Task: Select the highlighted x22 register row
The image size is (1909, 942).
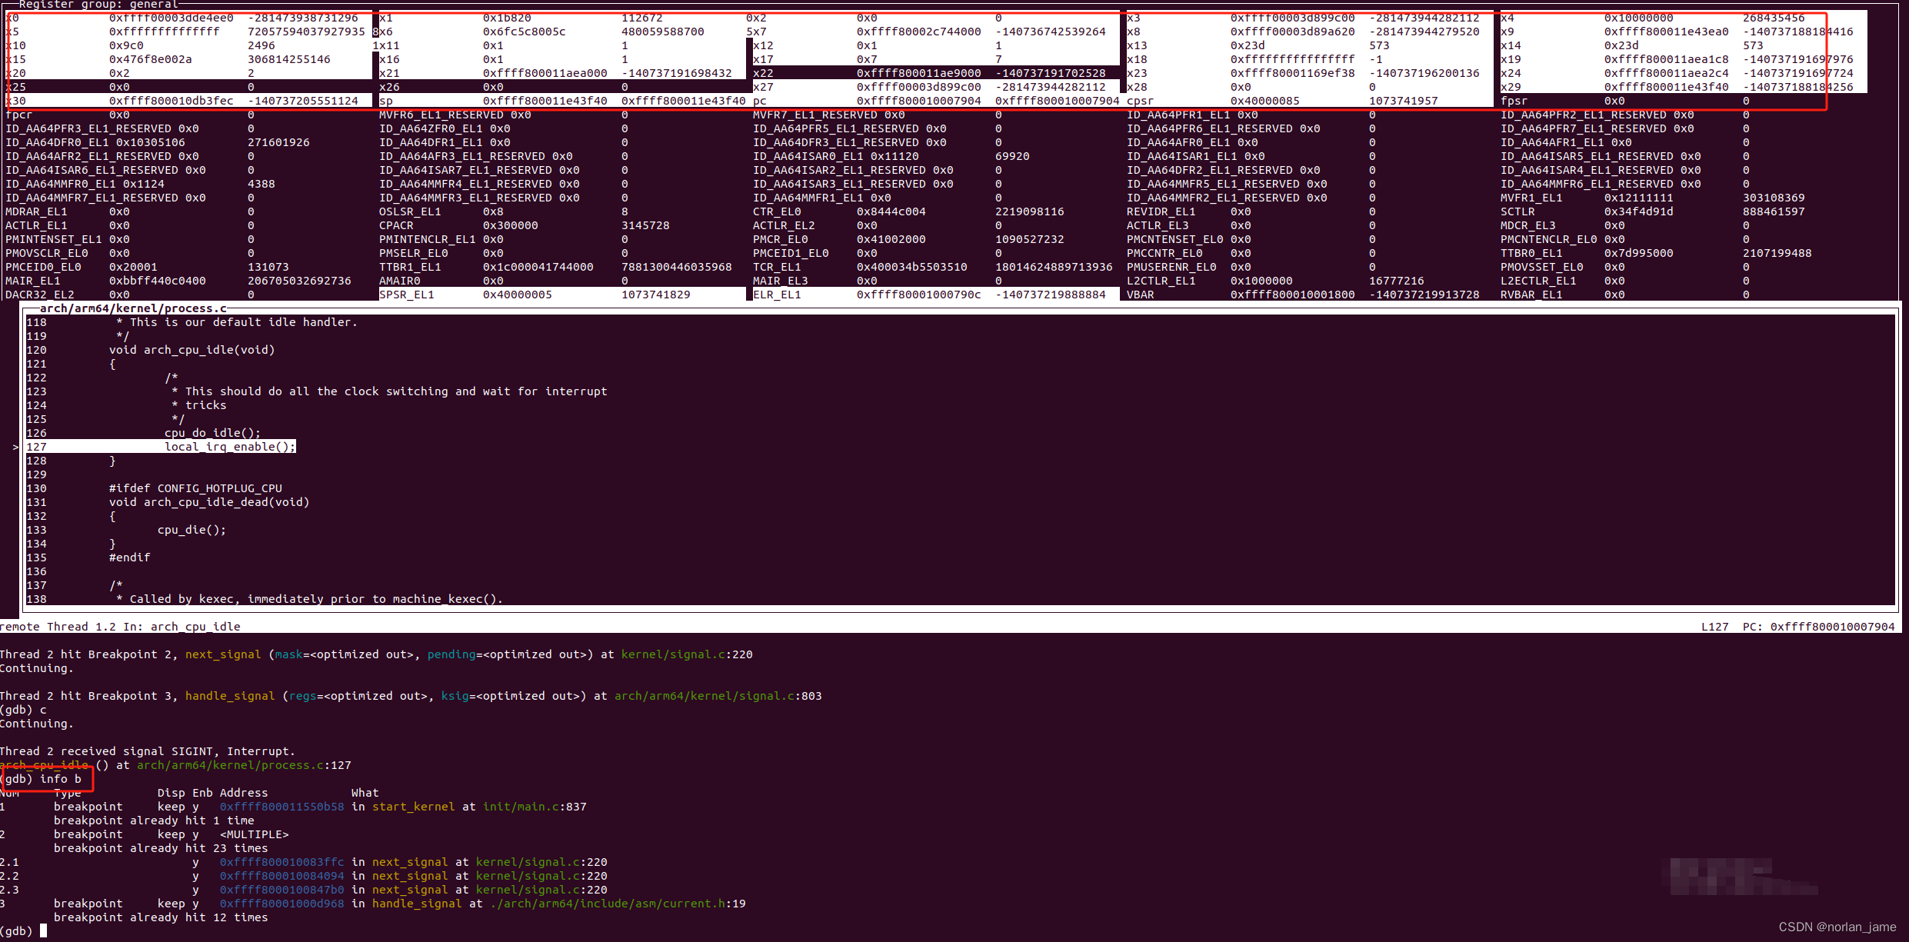Action: pyautogui.click(x=934, y=73)
